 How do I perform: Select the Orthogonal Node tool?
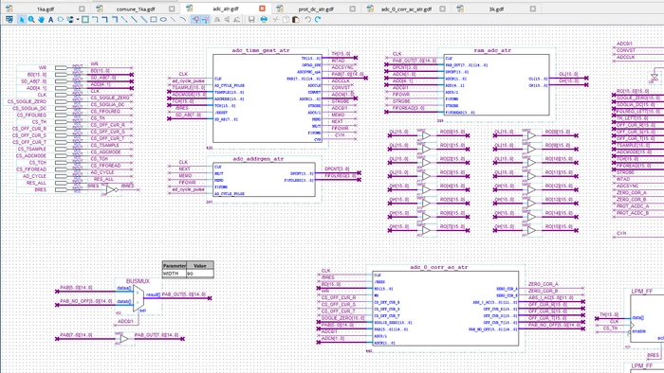[95, 20]
